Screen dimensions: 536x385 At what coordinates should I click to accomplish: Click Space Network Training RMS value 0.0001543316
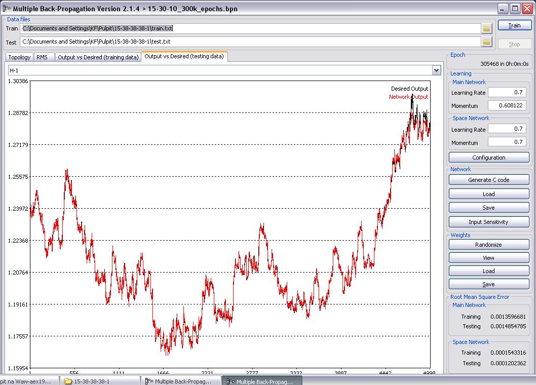click(508, 353)
